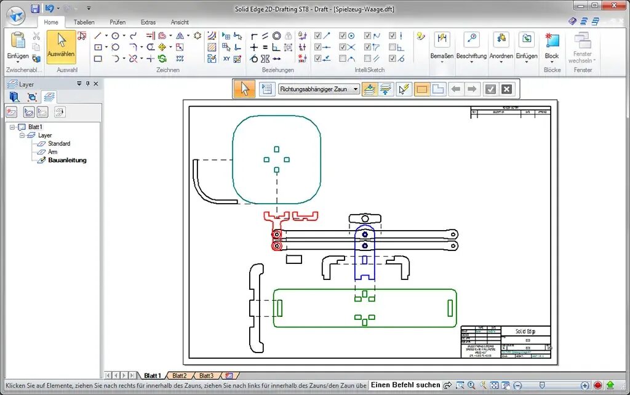
Task: Switch to the Blatt3 sheet tab
Action: pyautogui.click(x=206, y=376)
